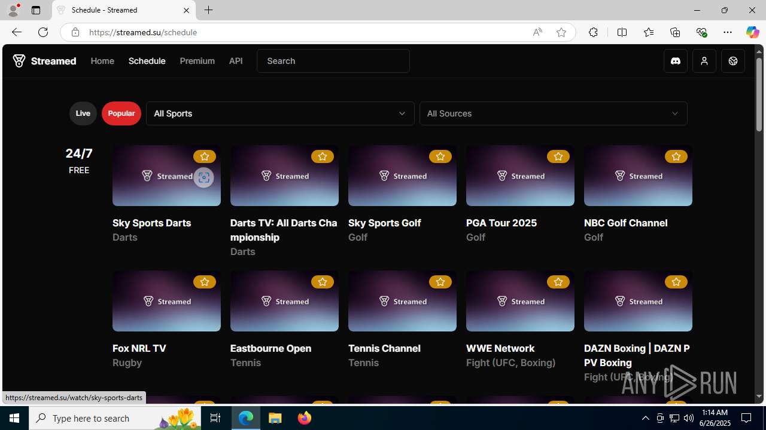The image size is (766, 430).
Task: Open Schedule in site navigation
Action: [147, 61]
